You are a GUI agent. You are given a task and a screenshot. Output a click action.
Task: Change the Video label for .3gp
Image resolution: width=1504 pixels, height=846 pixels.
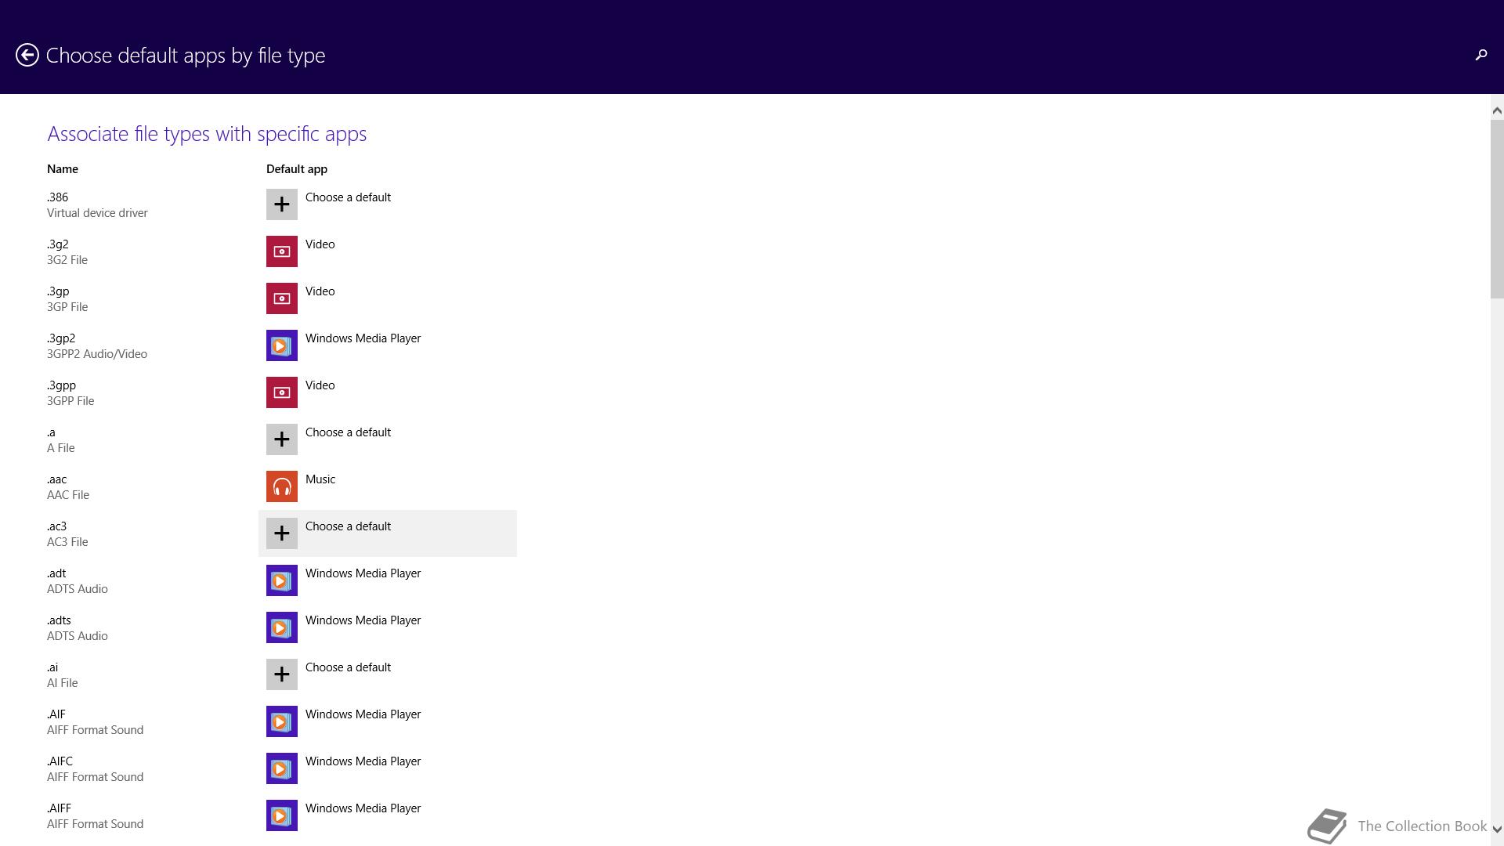pyautogui.click(x=320, y=291)
